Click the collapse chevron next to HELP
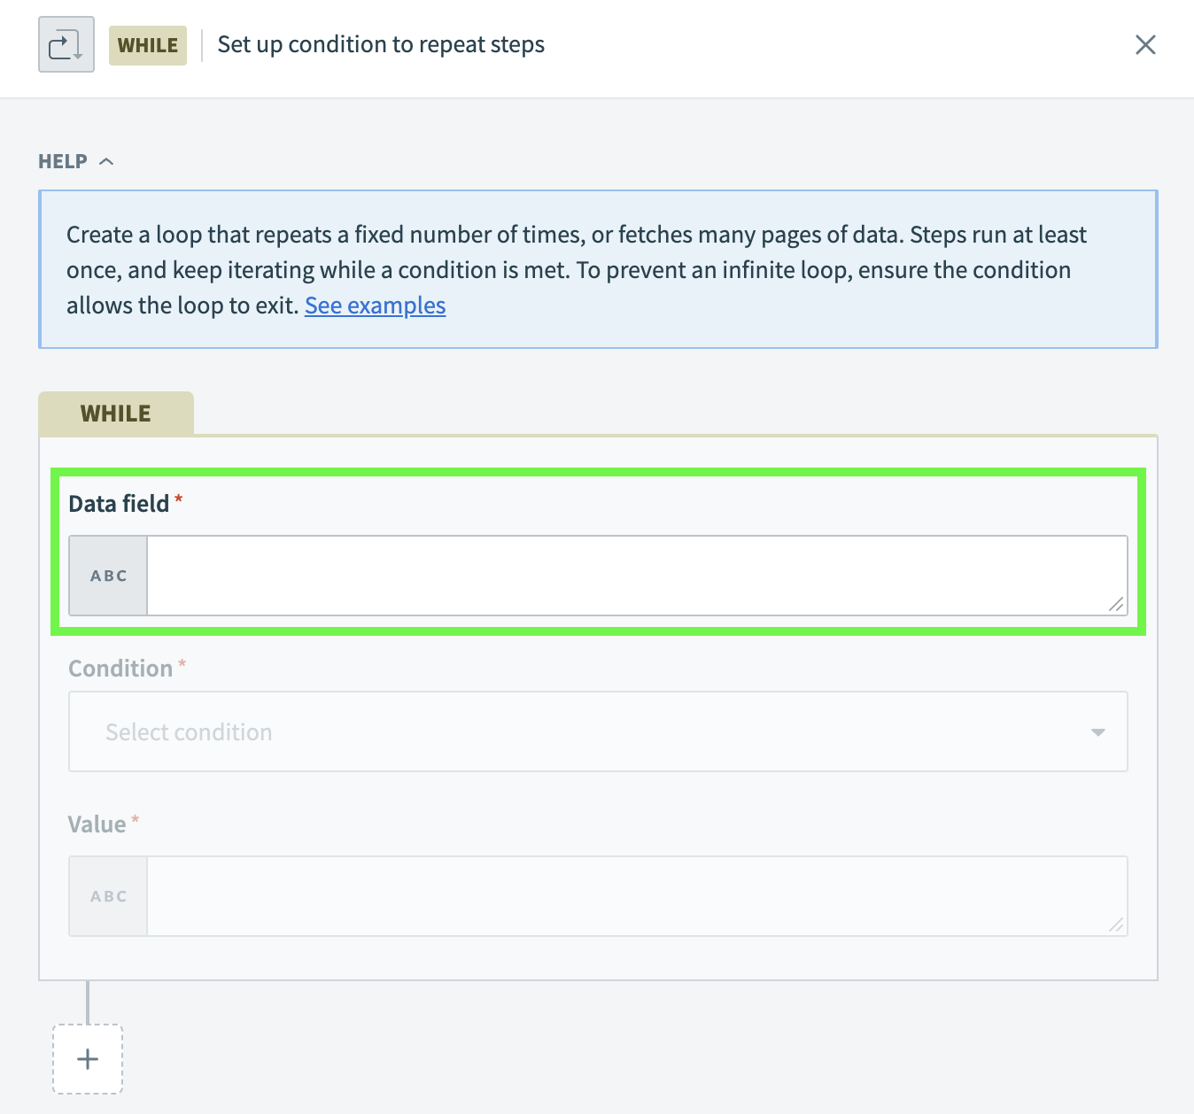 pos(106,160)
